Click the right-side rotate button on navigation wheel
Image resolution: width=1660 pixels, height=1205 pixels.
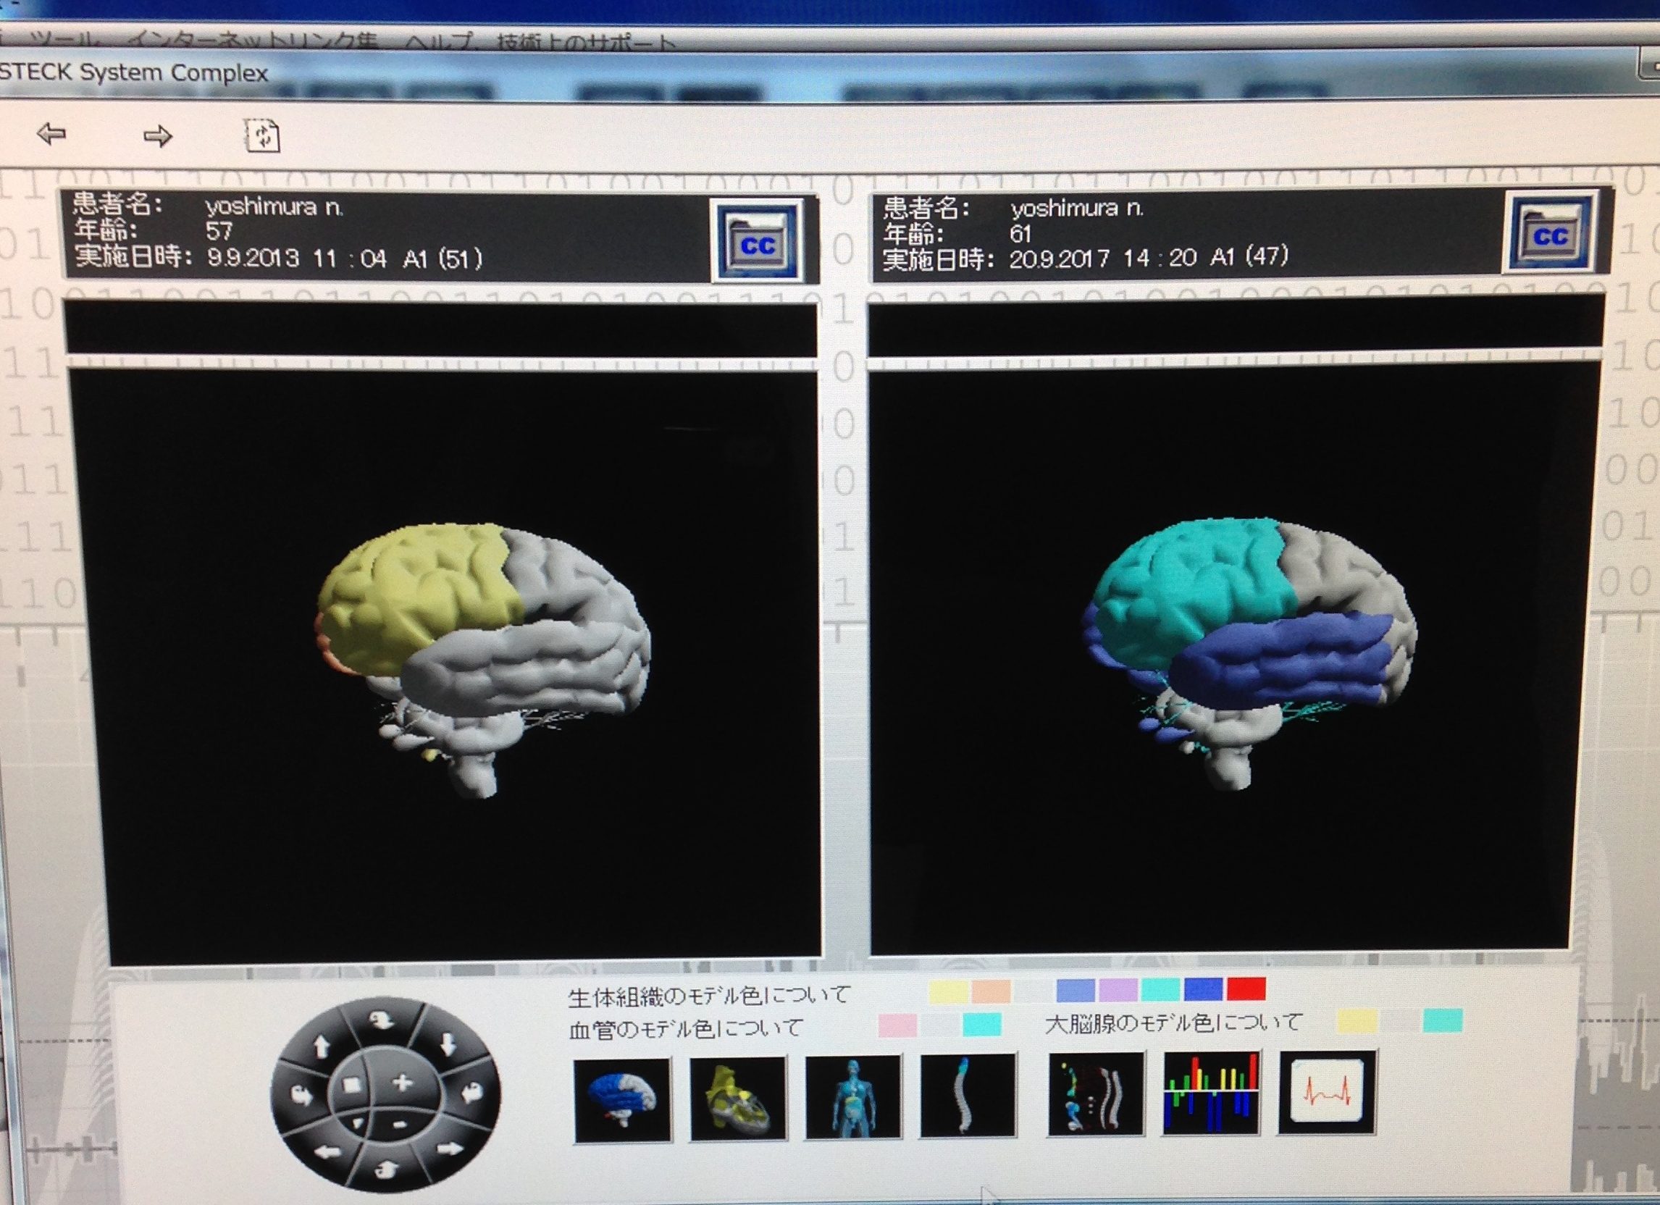(472, 1094)
